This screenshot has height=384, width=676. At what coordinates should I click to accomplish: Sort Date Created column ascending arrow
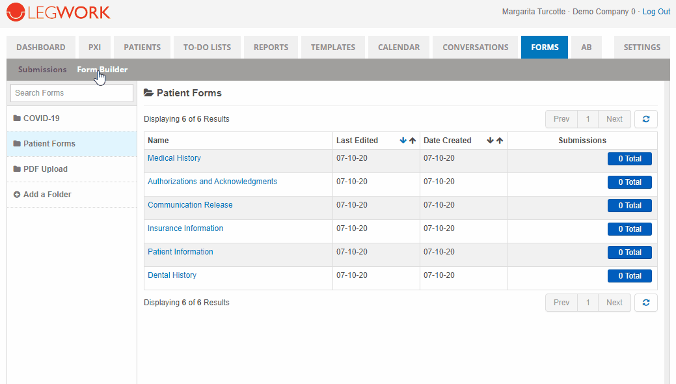pos(500,141)
